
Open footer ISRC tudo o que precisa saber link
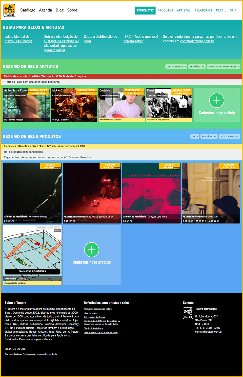click(x=101, y=332)
